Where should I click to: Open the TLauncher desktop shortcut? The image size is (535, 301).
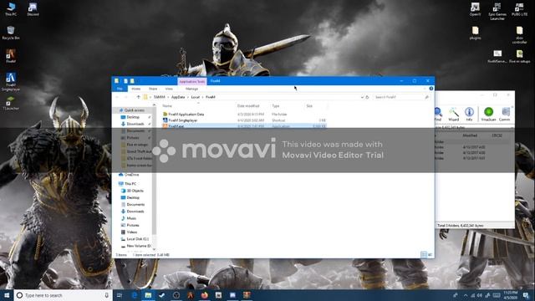(11, 103)
